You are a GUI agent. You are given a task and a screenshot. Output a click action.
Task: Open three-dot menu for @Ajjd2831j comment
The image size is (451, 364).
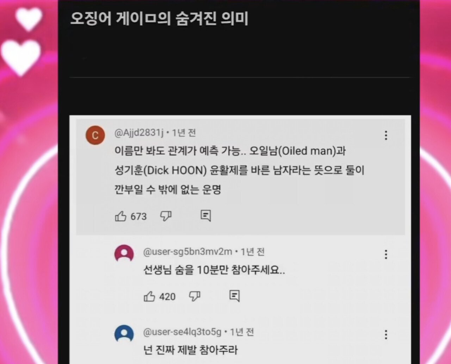pos(386,136)
